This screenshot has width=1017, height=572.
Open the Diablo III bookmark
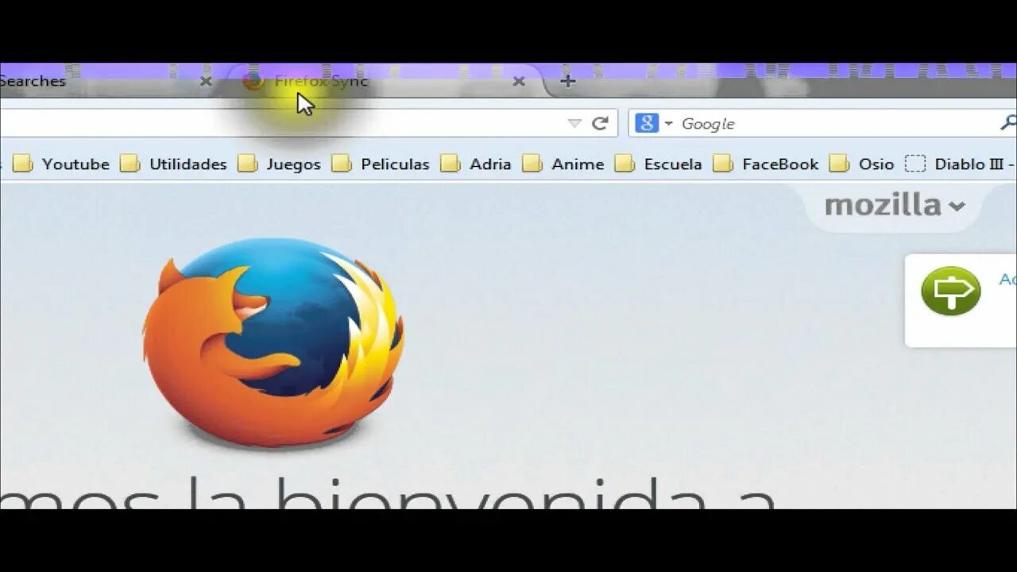961,164
